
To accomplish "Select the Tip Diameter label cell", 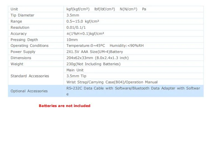I will [x=36, y=15].
